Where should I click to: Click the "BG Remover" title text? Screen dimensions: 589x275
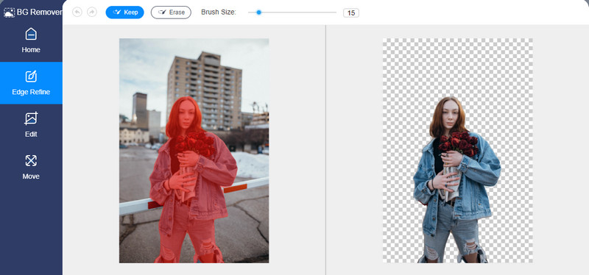tap(40, 12)
